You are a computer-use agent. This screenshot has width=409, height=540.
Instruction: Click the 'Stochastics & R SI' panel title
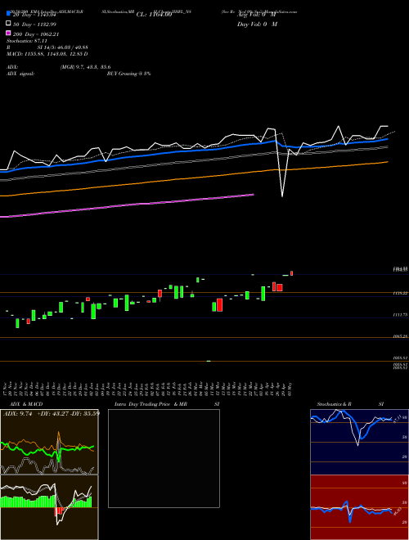point(350,404)
